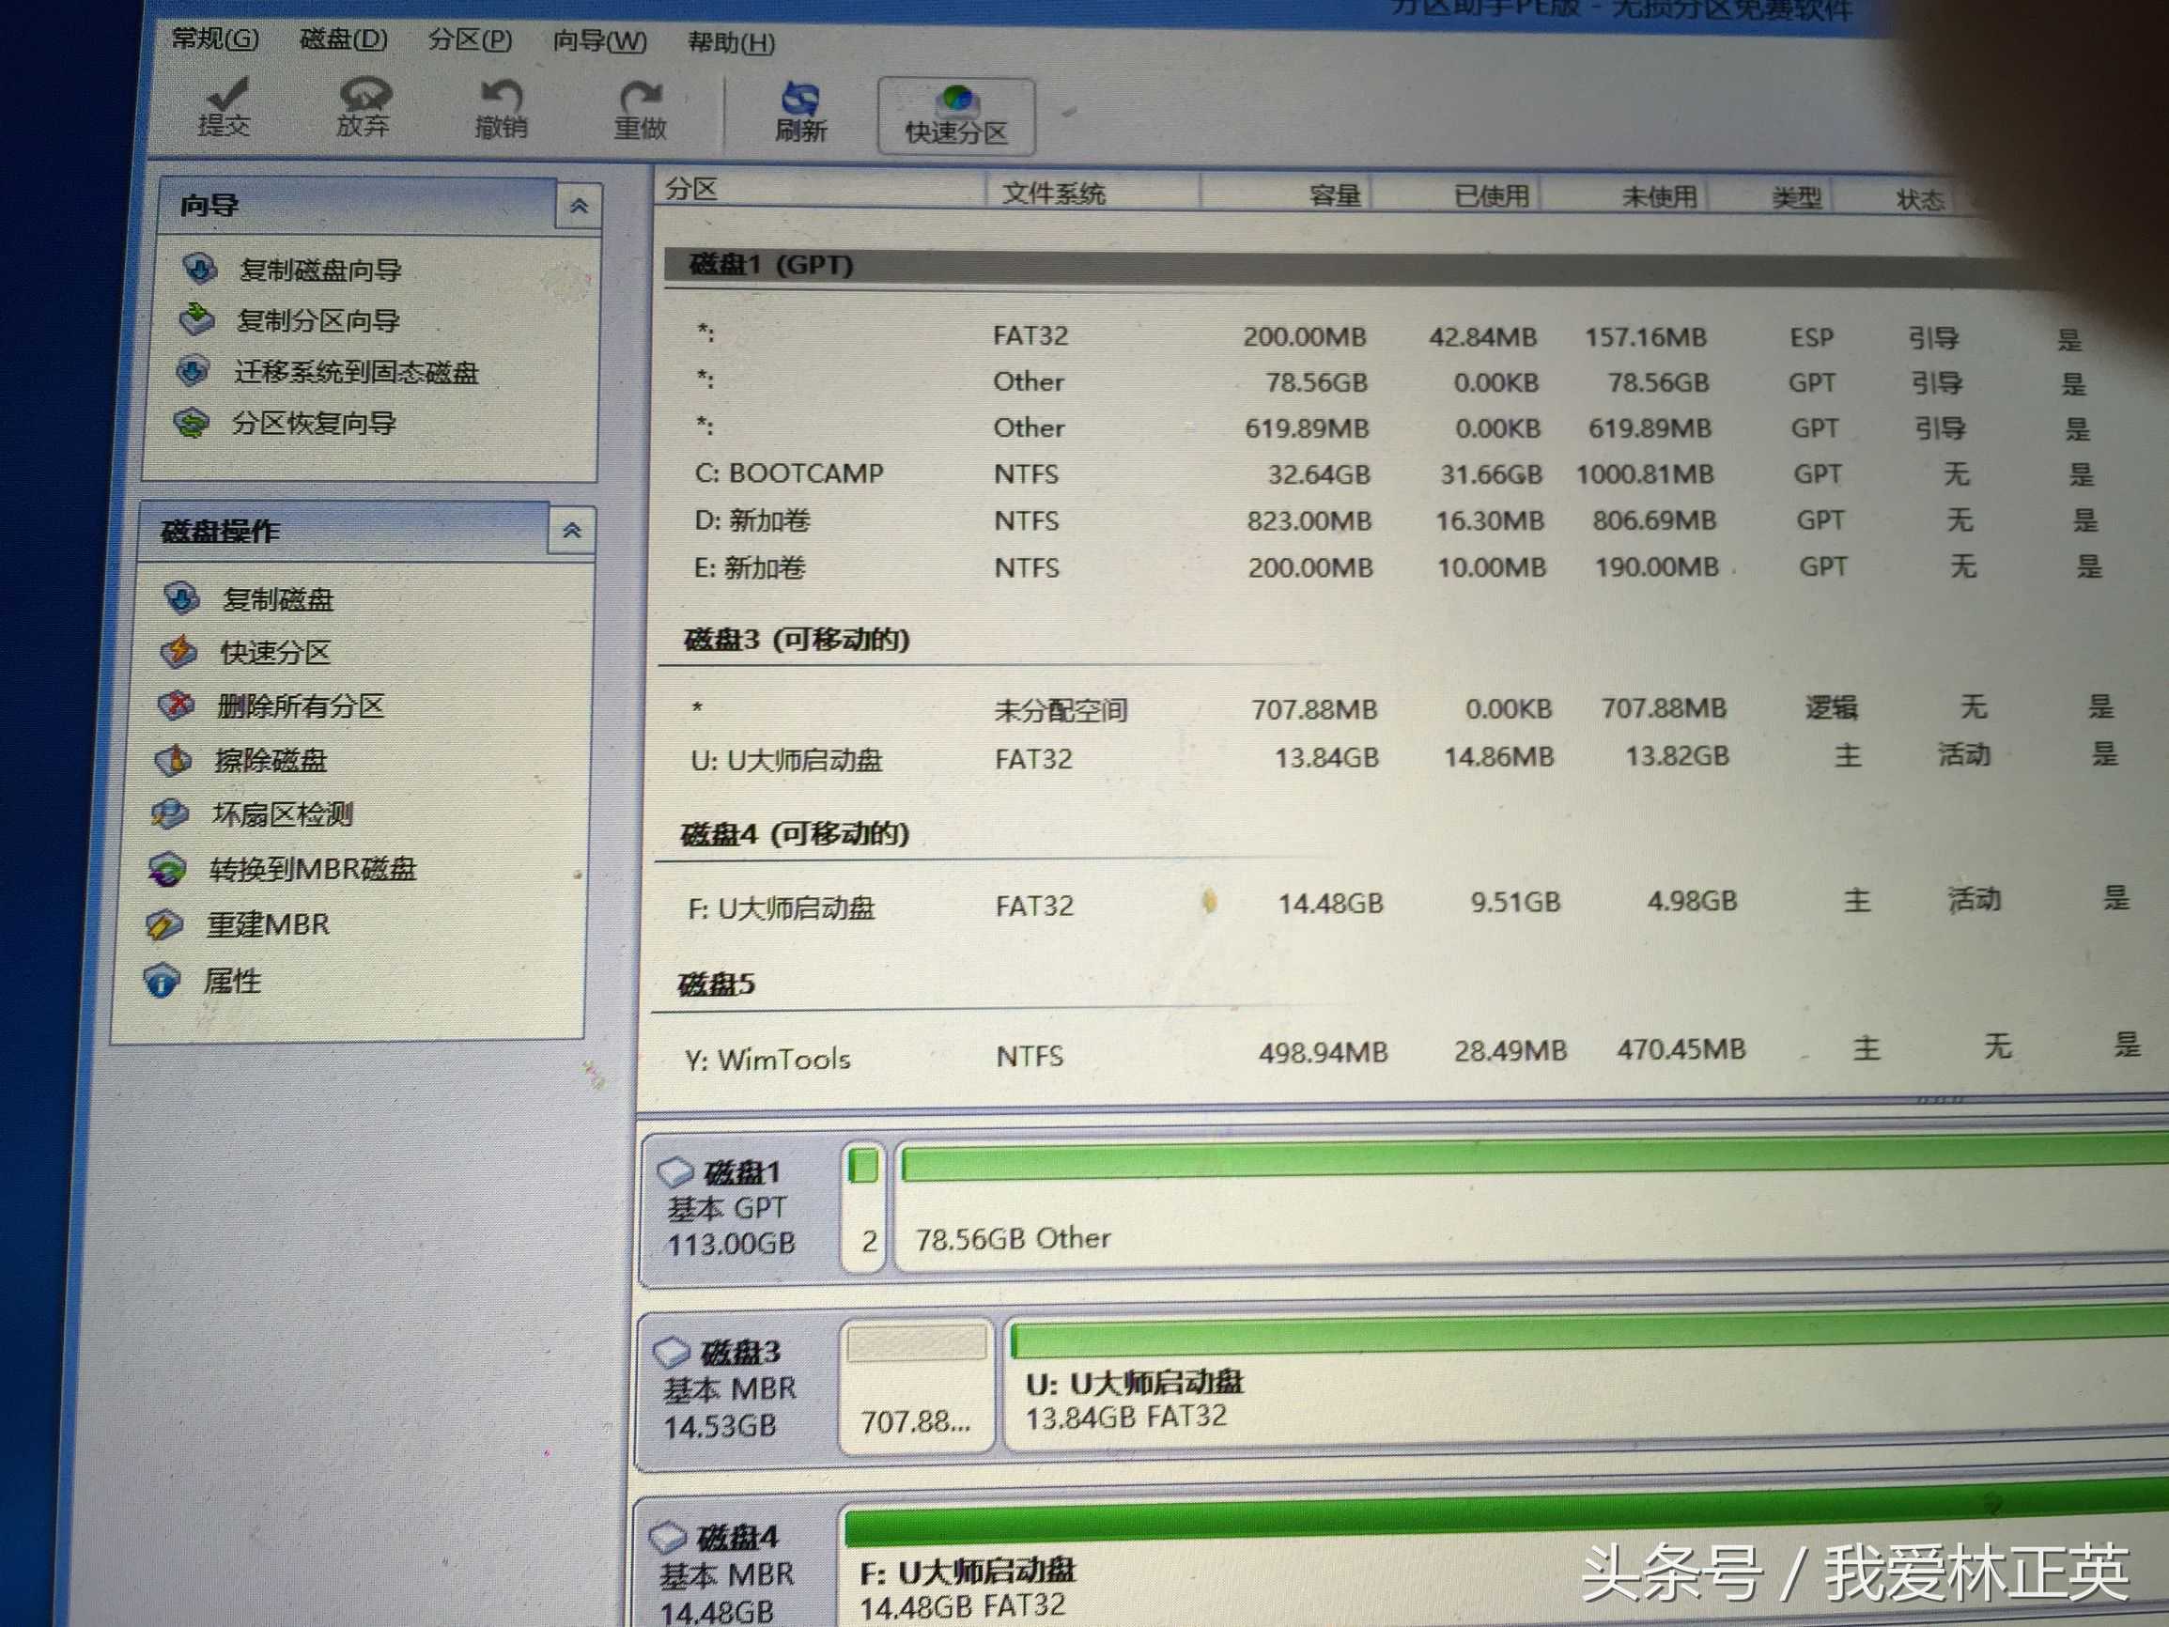
Task: Select 删除所有分区 in the disk operations panel
Action: [x=300, y=706]
